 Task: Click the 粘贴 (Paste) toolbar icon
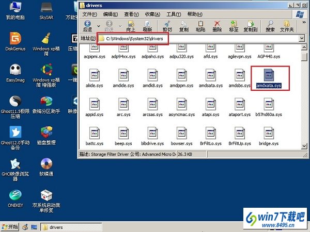tap(200, 26)
